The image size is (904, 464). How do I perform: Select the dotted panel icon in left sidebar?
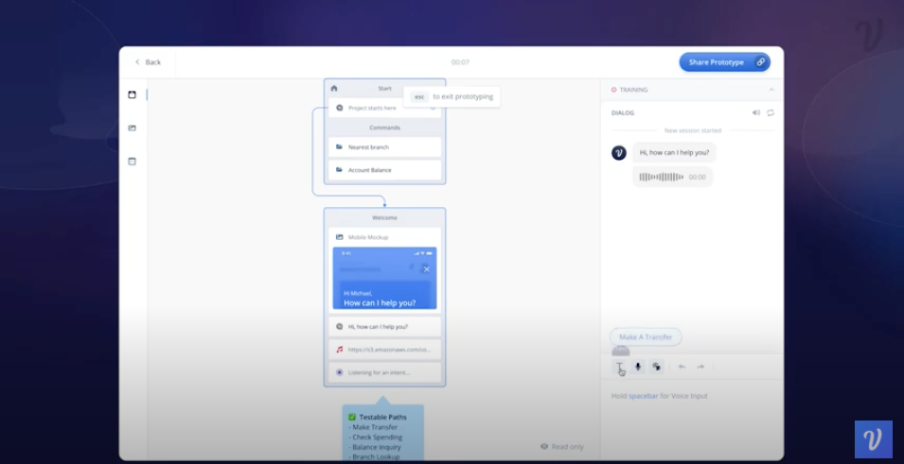(x=132, y=162)
